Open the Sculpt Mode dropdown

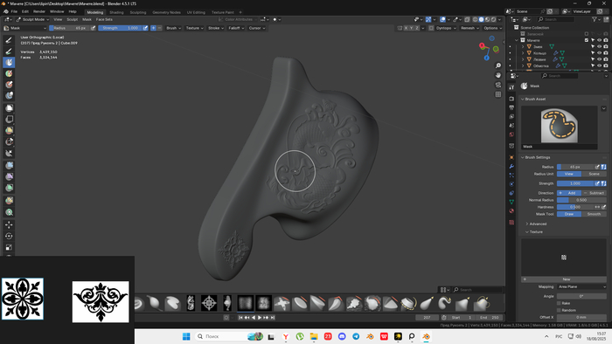point(33,19)
